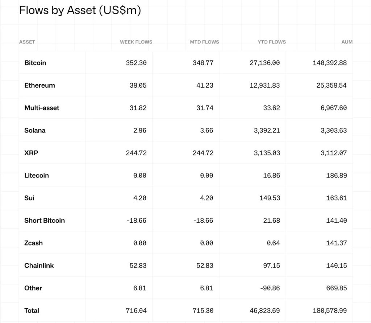Image resolution: width=371 pixels, height=323 pixels.
Task: Click the AUM column header
Action: pyautogui.click(x=347, y=42)
